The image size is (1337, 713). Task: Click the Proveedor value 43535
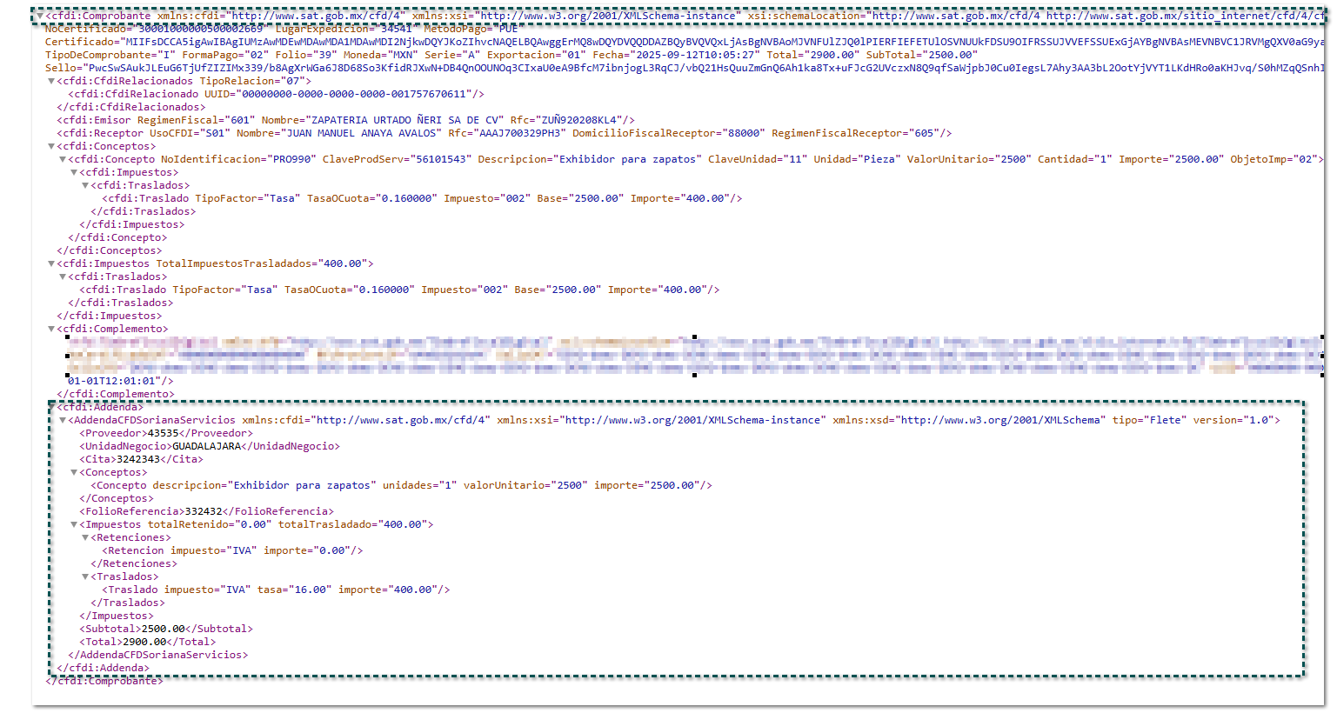(x=163, y=433)
